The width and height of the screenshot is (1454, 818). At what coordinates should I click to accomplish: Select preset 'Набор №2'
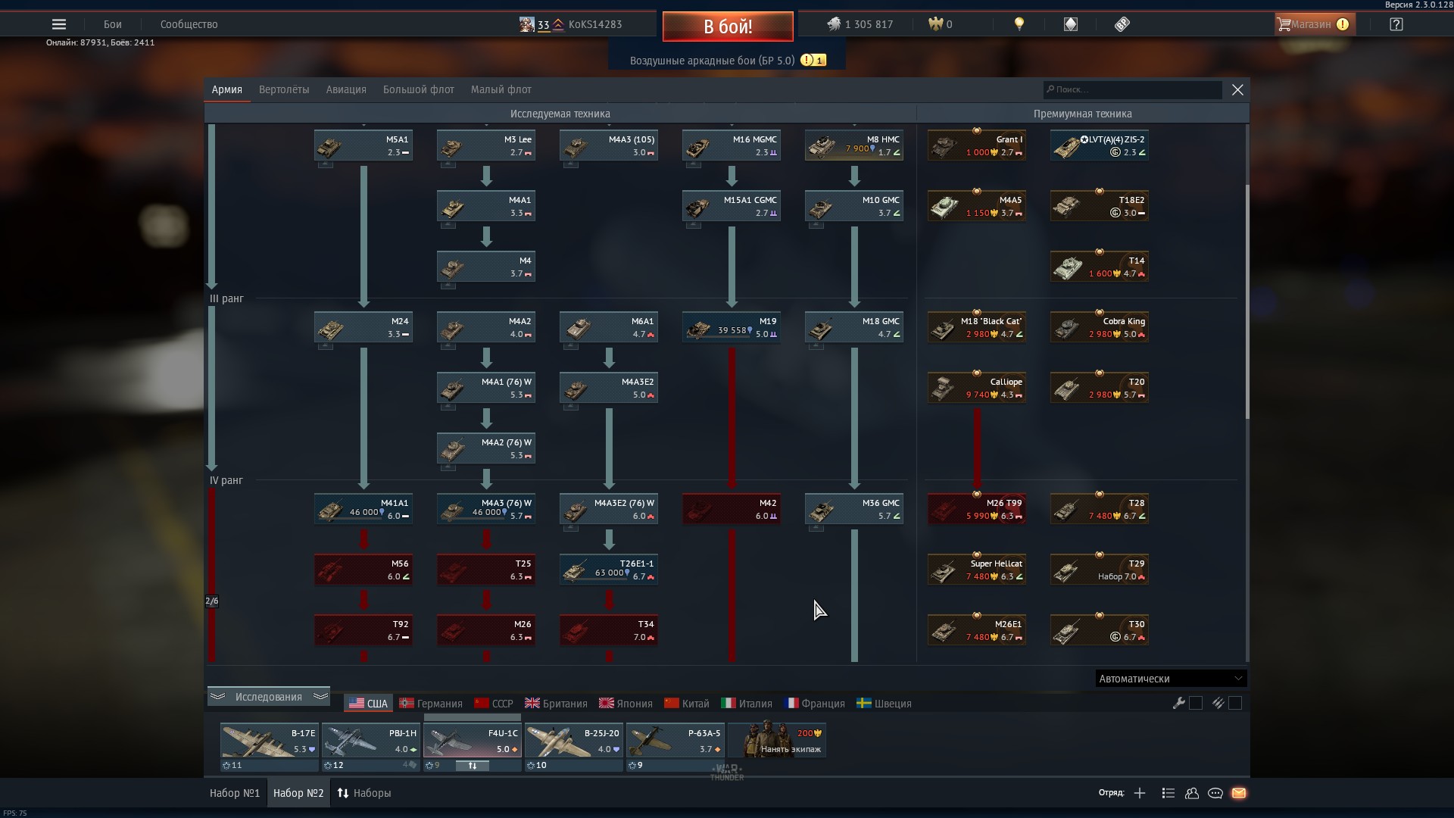point(298,793)
